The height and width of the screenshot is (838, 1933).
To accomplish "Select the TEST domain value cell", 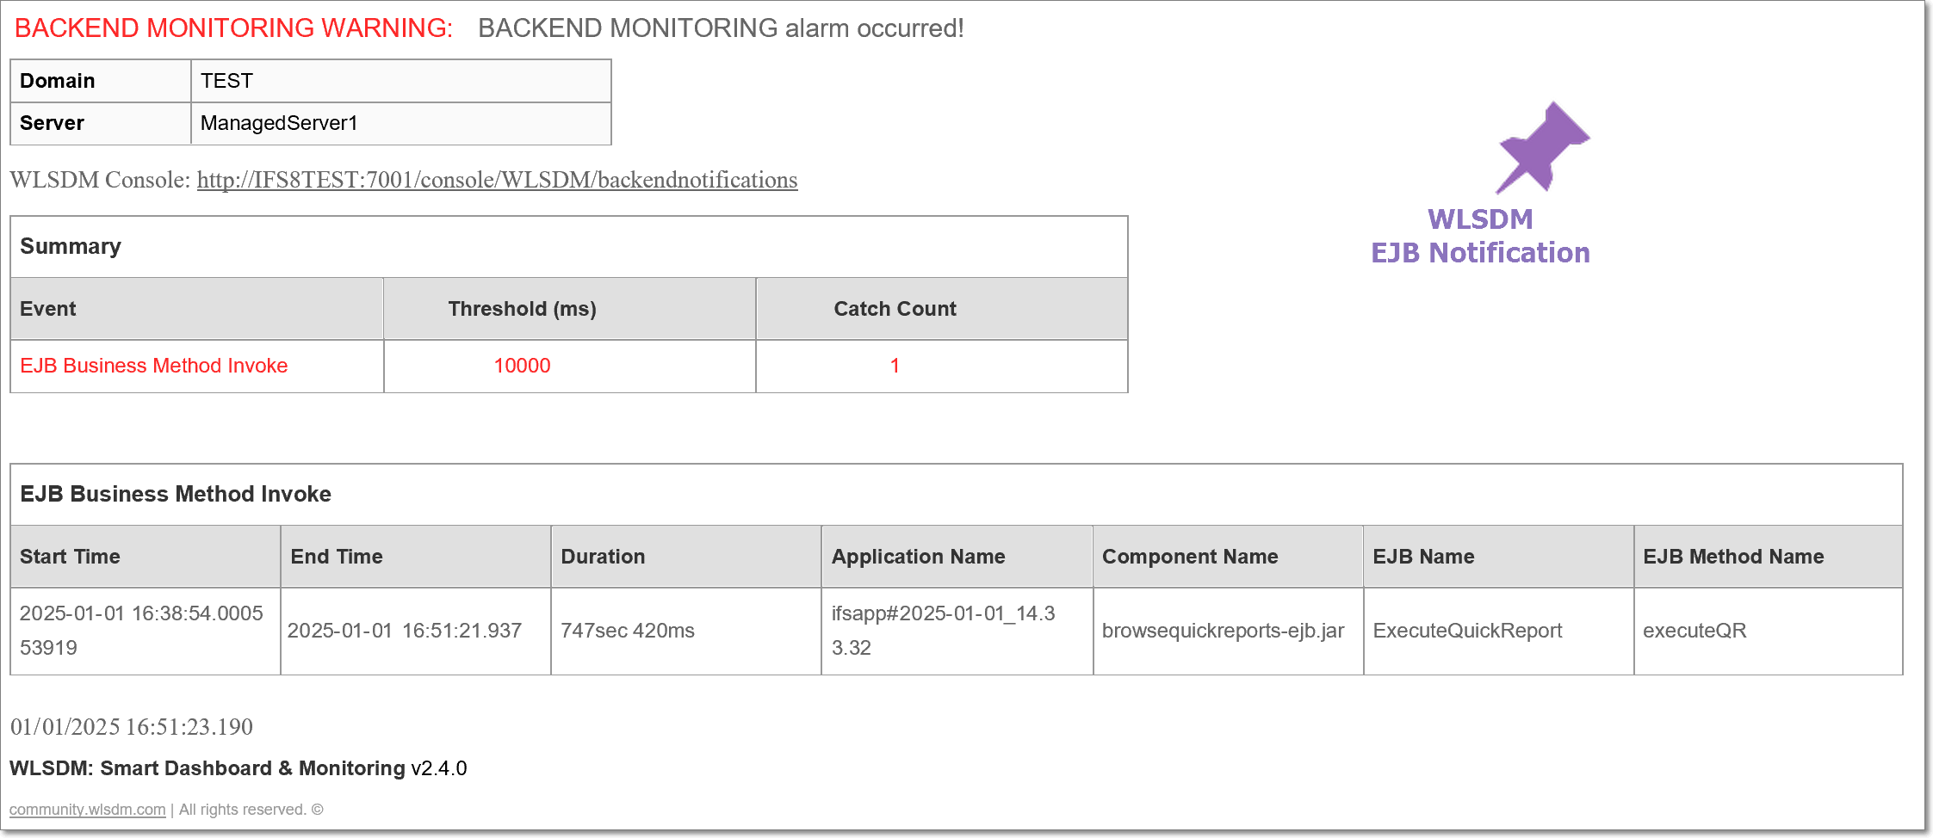I will pos(400,81).
